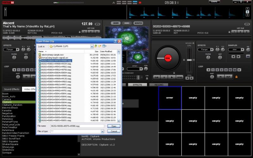The image size is (253, 158).
Task: Open the view menu icon in file dialog
Action: [104, 46]
